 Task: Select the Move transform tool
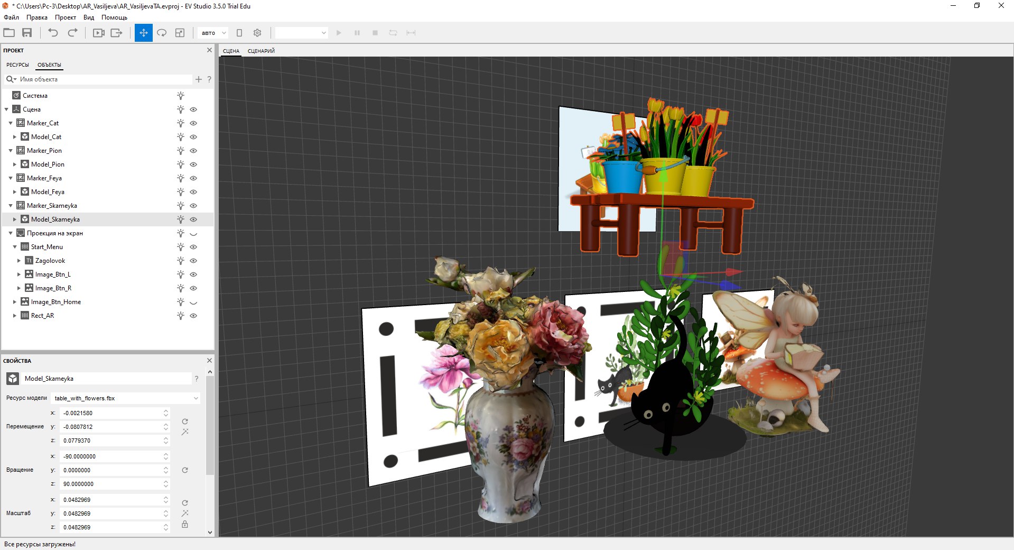tap(143, 33)
